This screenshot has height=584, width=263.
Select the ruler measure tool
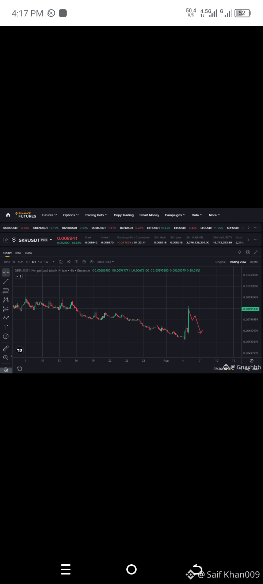pos(6,348)
